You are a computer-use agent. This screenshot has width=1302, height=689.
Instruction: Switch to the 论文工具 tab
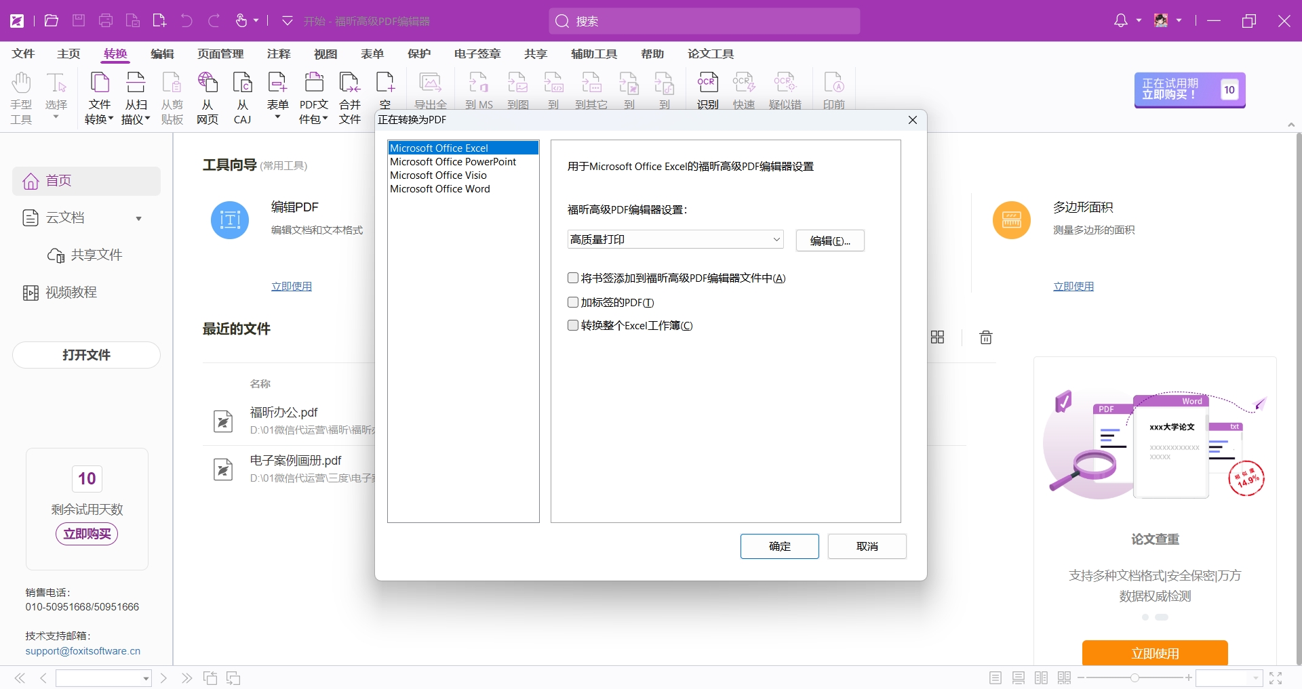click(710, 54)
